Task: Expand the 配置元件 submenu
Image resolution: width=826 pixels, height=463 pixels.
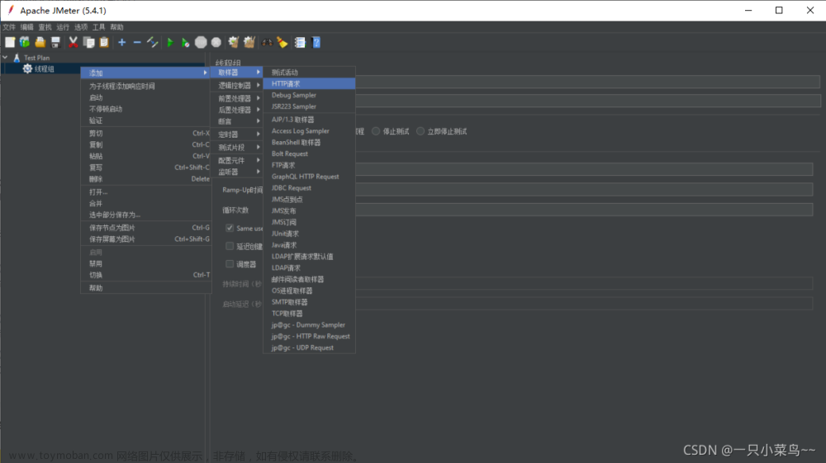Action: (x=237, y=160)
